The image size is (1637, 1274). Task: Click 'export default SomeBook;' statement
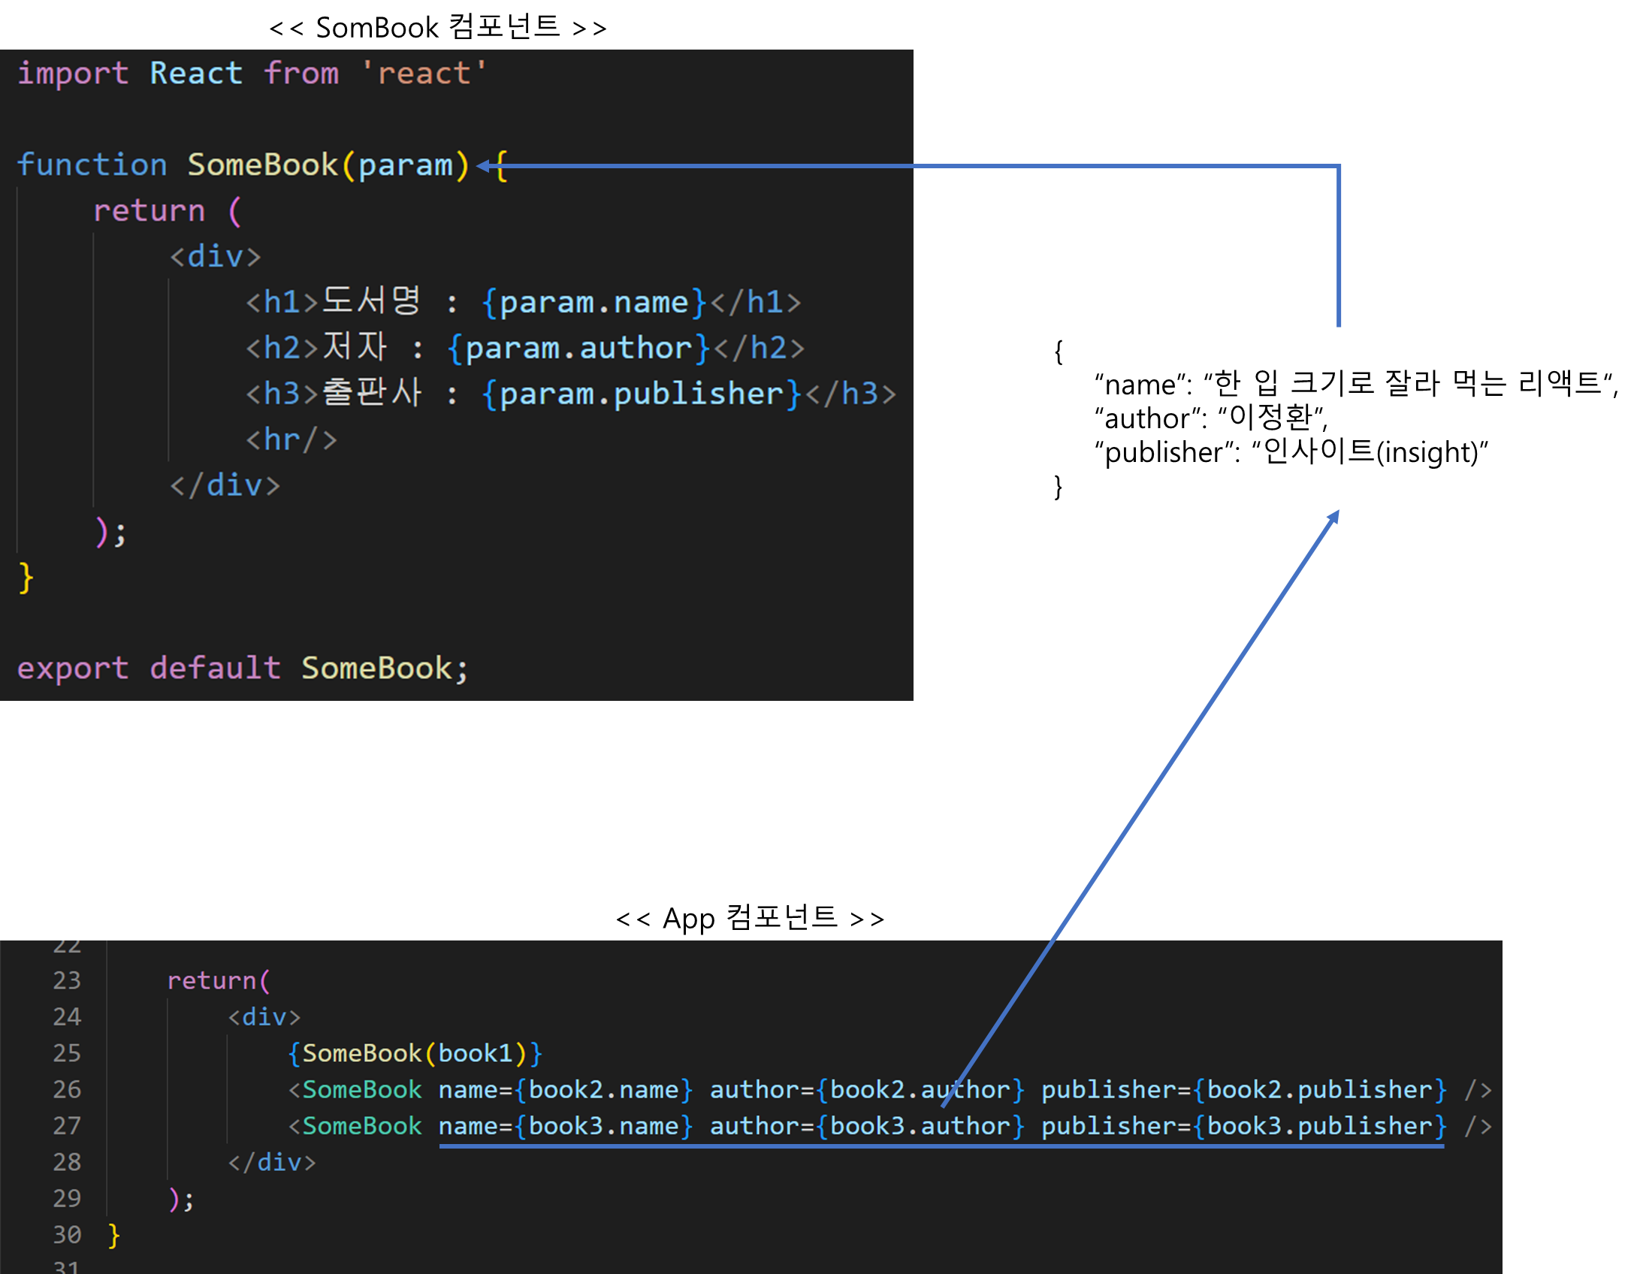coord(242,669)
